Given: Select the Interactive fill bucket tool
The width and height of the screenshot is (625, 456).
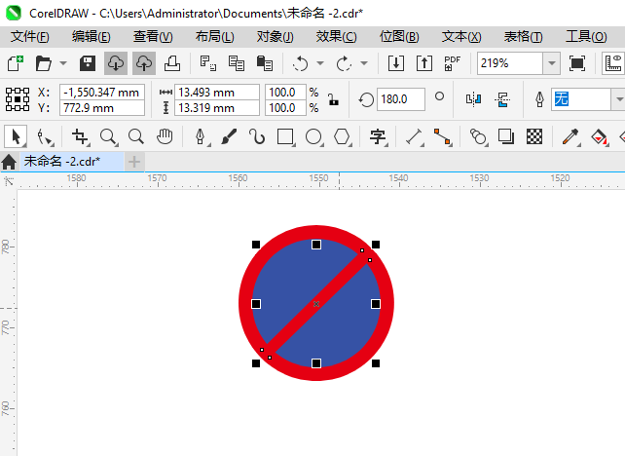Looking at the screenshot, I should [x=599, y=137].
